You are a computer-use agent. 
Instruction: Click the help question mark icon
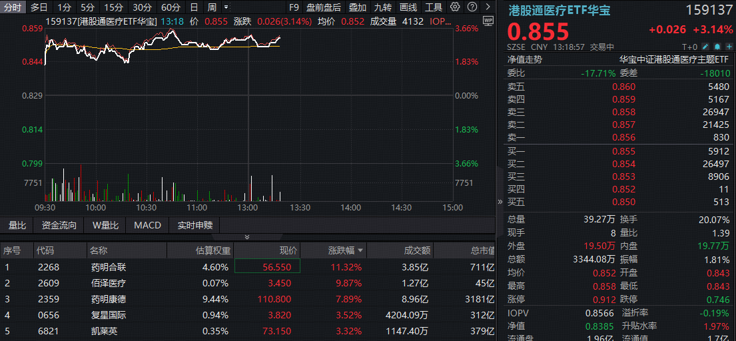[x=472, y=7]
